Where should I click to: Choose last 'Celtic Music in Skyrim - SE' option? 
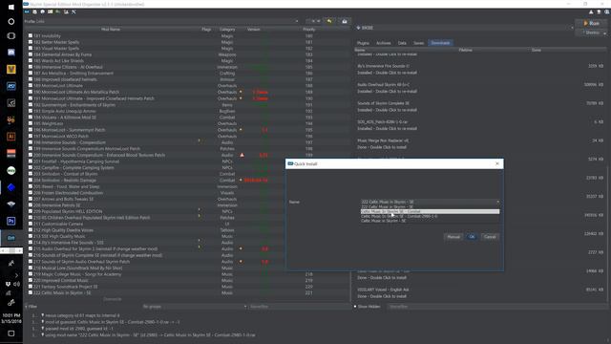(x=430, y=221)
